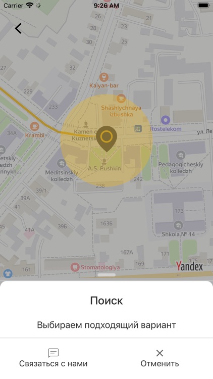Select the Pedagogicheskiy kolledzh school icon
The image size is (213, 379).
180,155
